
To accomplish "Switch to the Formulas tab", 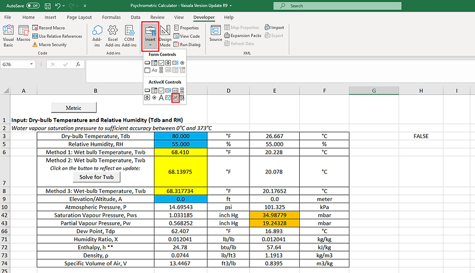I will pos(111,17).
